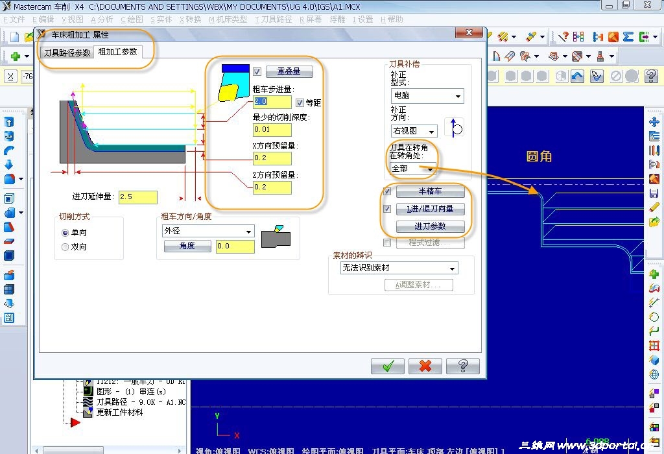Screen dimensions: 664x454
Task: Click the solid loft down-arrow icon
Action: point(9,164)
